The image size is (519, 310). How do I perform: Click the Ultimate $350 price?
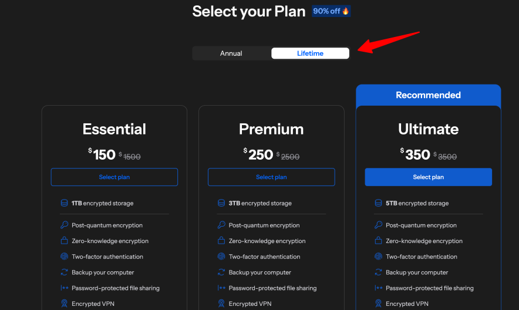coord(417,154)
